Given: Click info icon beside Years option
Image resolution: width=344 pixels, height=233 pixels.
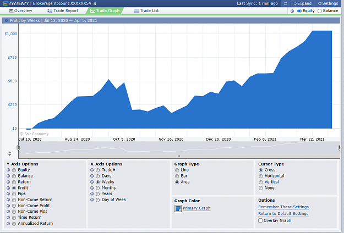Looking at the screenshot, I should (x=92, y=193).
